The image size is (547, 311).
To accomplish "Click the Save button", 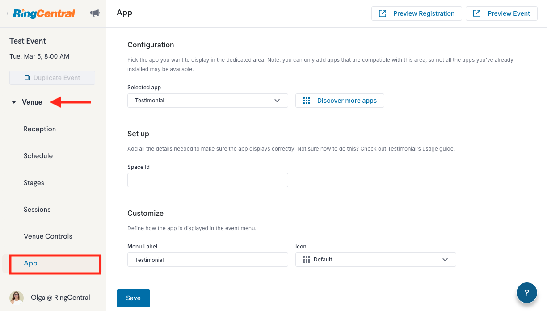I will click(x=133, y=298).
